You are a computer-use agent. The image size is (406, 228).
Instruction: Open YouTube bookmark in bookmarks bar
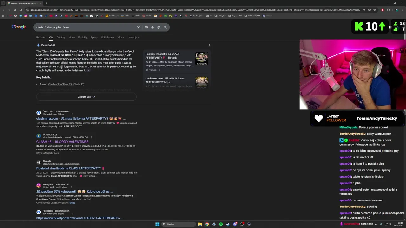51,16
